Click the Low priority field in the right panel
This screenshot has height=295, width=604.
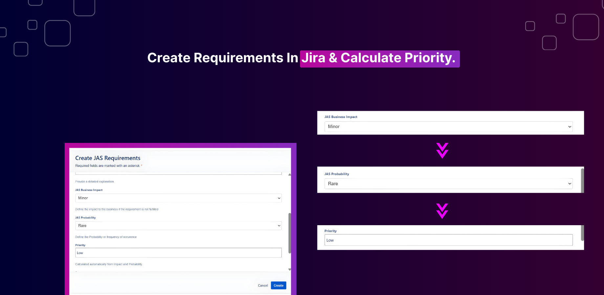(x=448, y=240)
